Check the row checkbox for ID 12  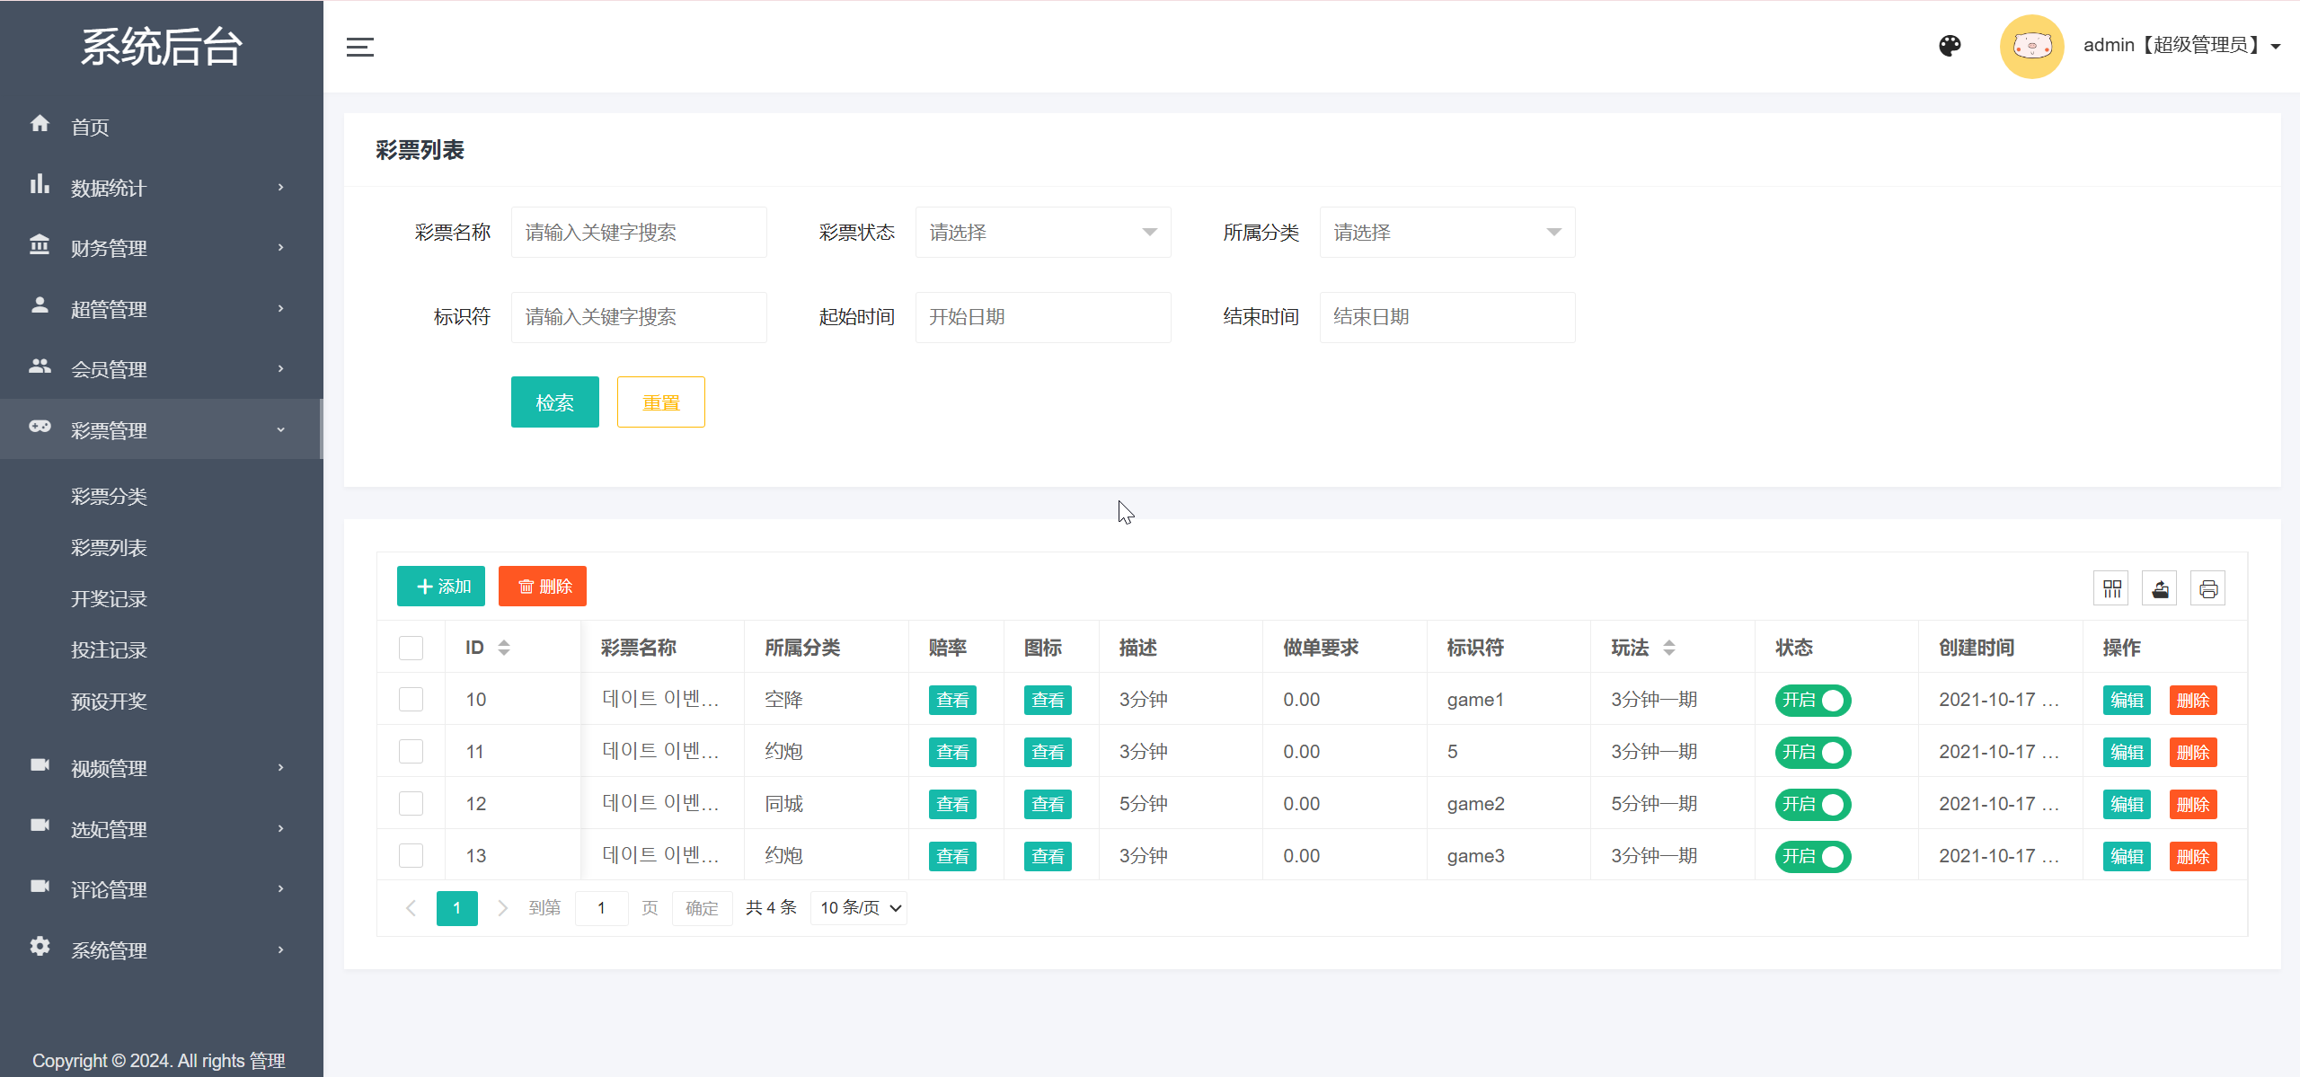(411, 803)
